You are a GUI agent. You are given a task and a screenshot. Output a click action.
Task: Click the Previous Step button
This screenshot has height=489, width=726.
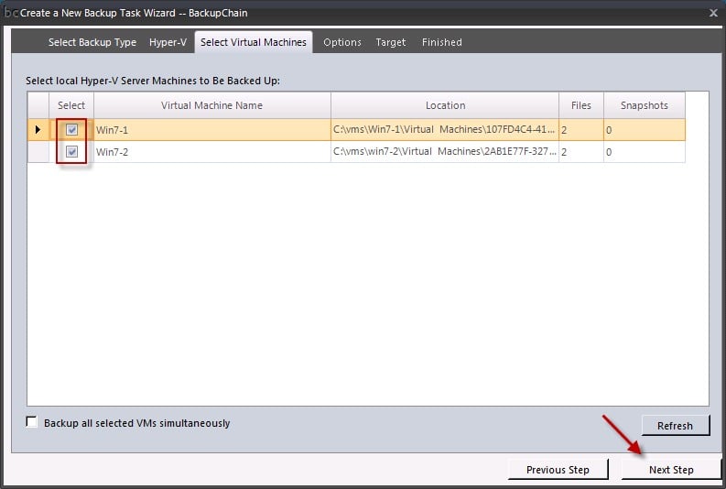558,470
